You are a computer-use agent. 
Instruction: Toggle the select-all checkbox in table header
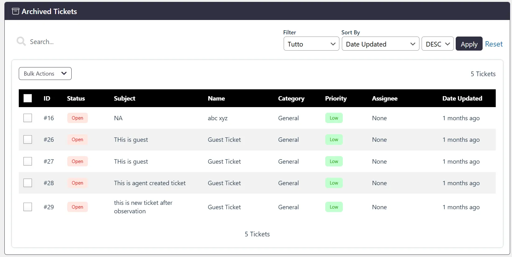point(28,98)
